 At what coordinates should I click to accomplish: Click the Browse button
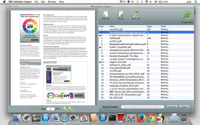pos(172,107)
